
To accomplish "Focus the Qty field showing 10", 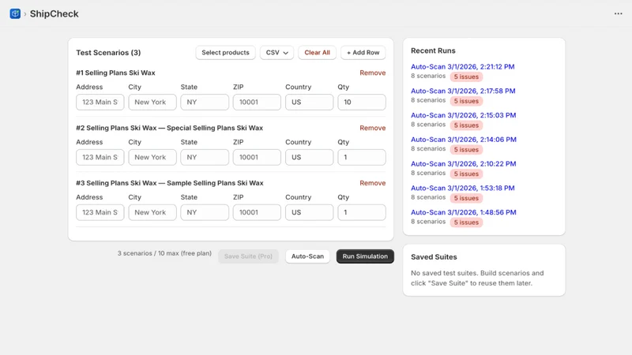I will pyautogui.click(x=362, y=103).
